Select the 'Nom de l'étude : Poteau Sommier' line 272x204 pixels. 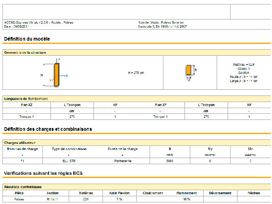coord(161,22)
